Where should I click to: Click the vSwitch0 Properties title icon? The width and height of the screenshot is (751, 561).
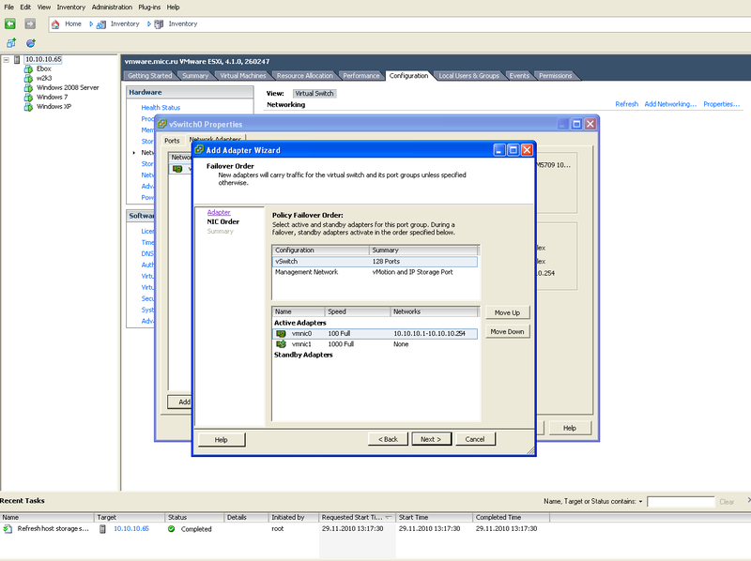(x=162, y=124)
